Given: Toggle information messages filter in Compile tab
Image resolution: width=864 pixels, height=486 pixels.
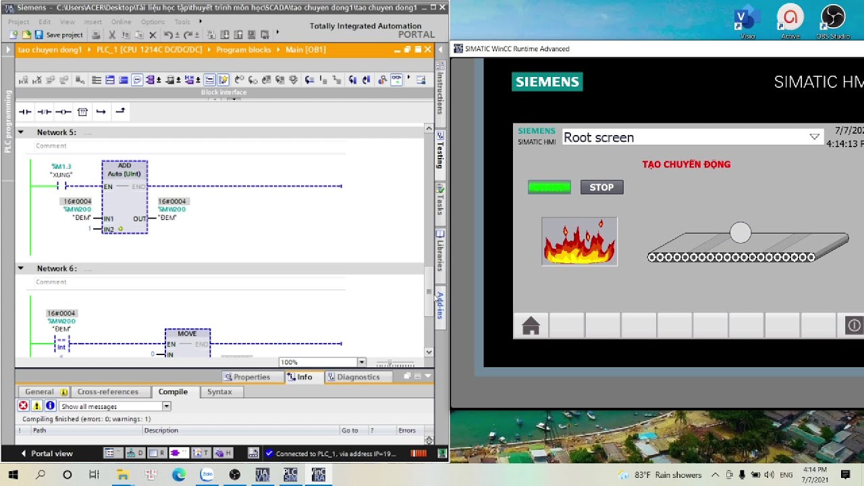Looking at the screenshot, I should pyautogui.click(x=50, y=406).
